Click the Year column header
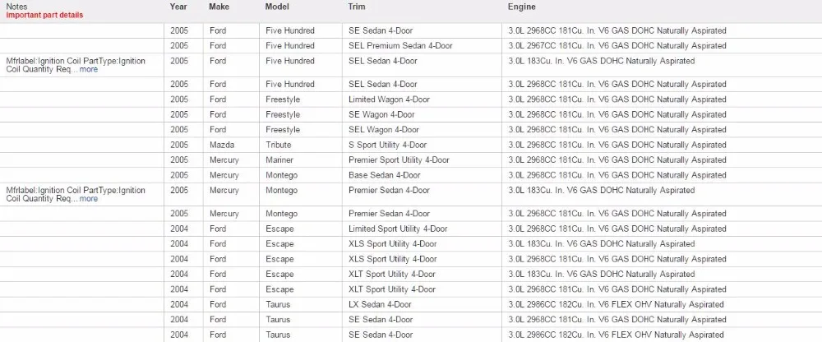The height and width of the screenshot is (342, 822). [178, 7]
